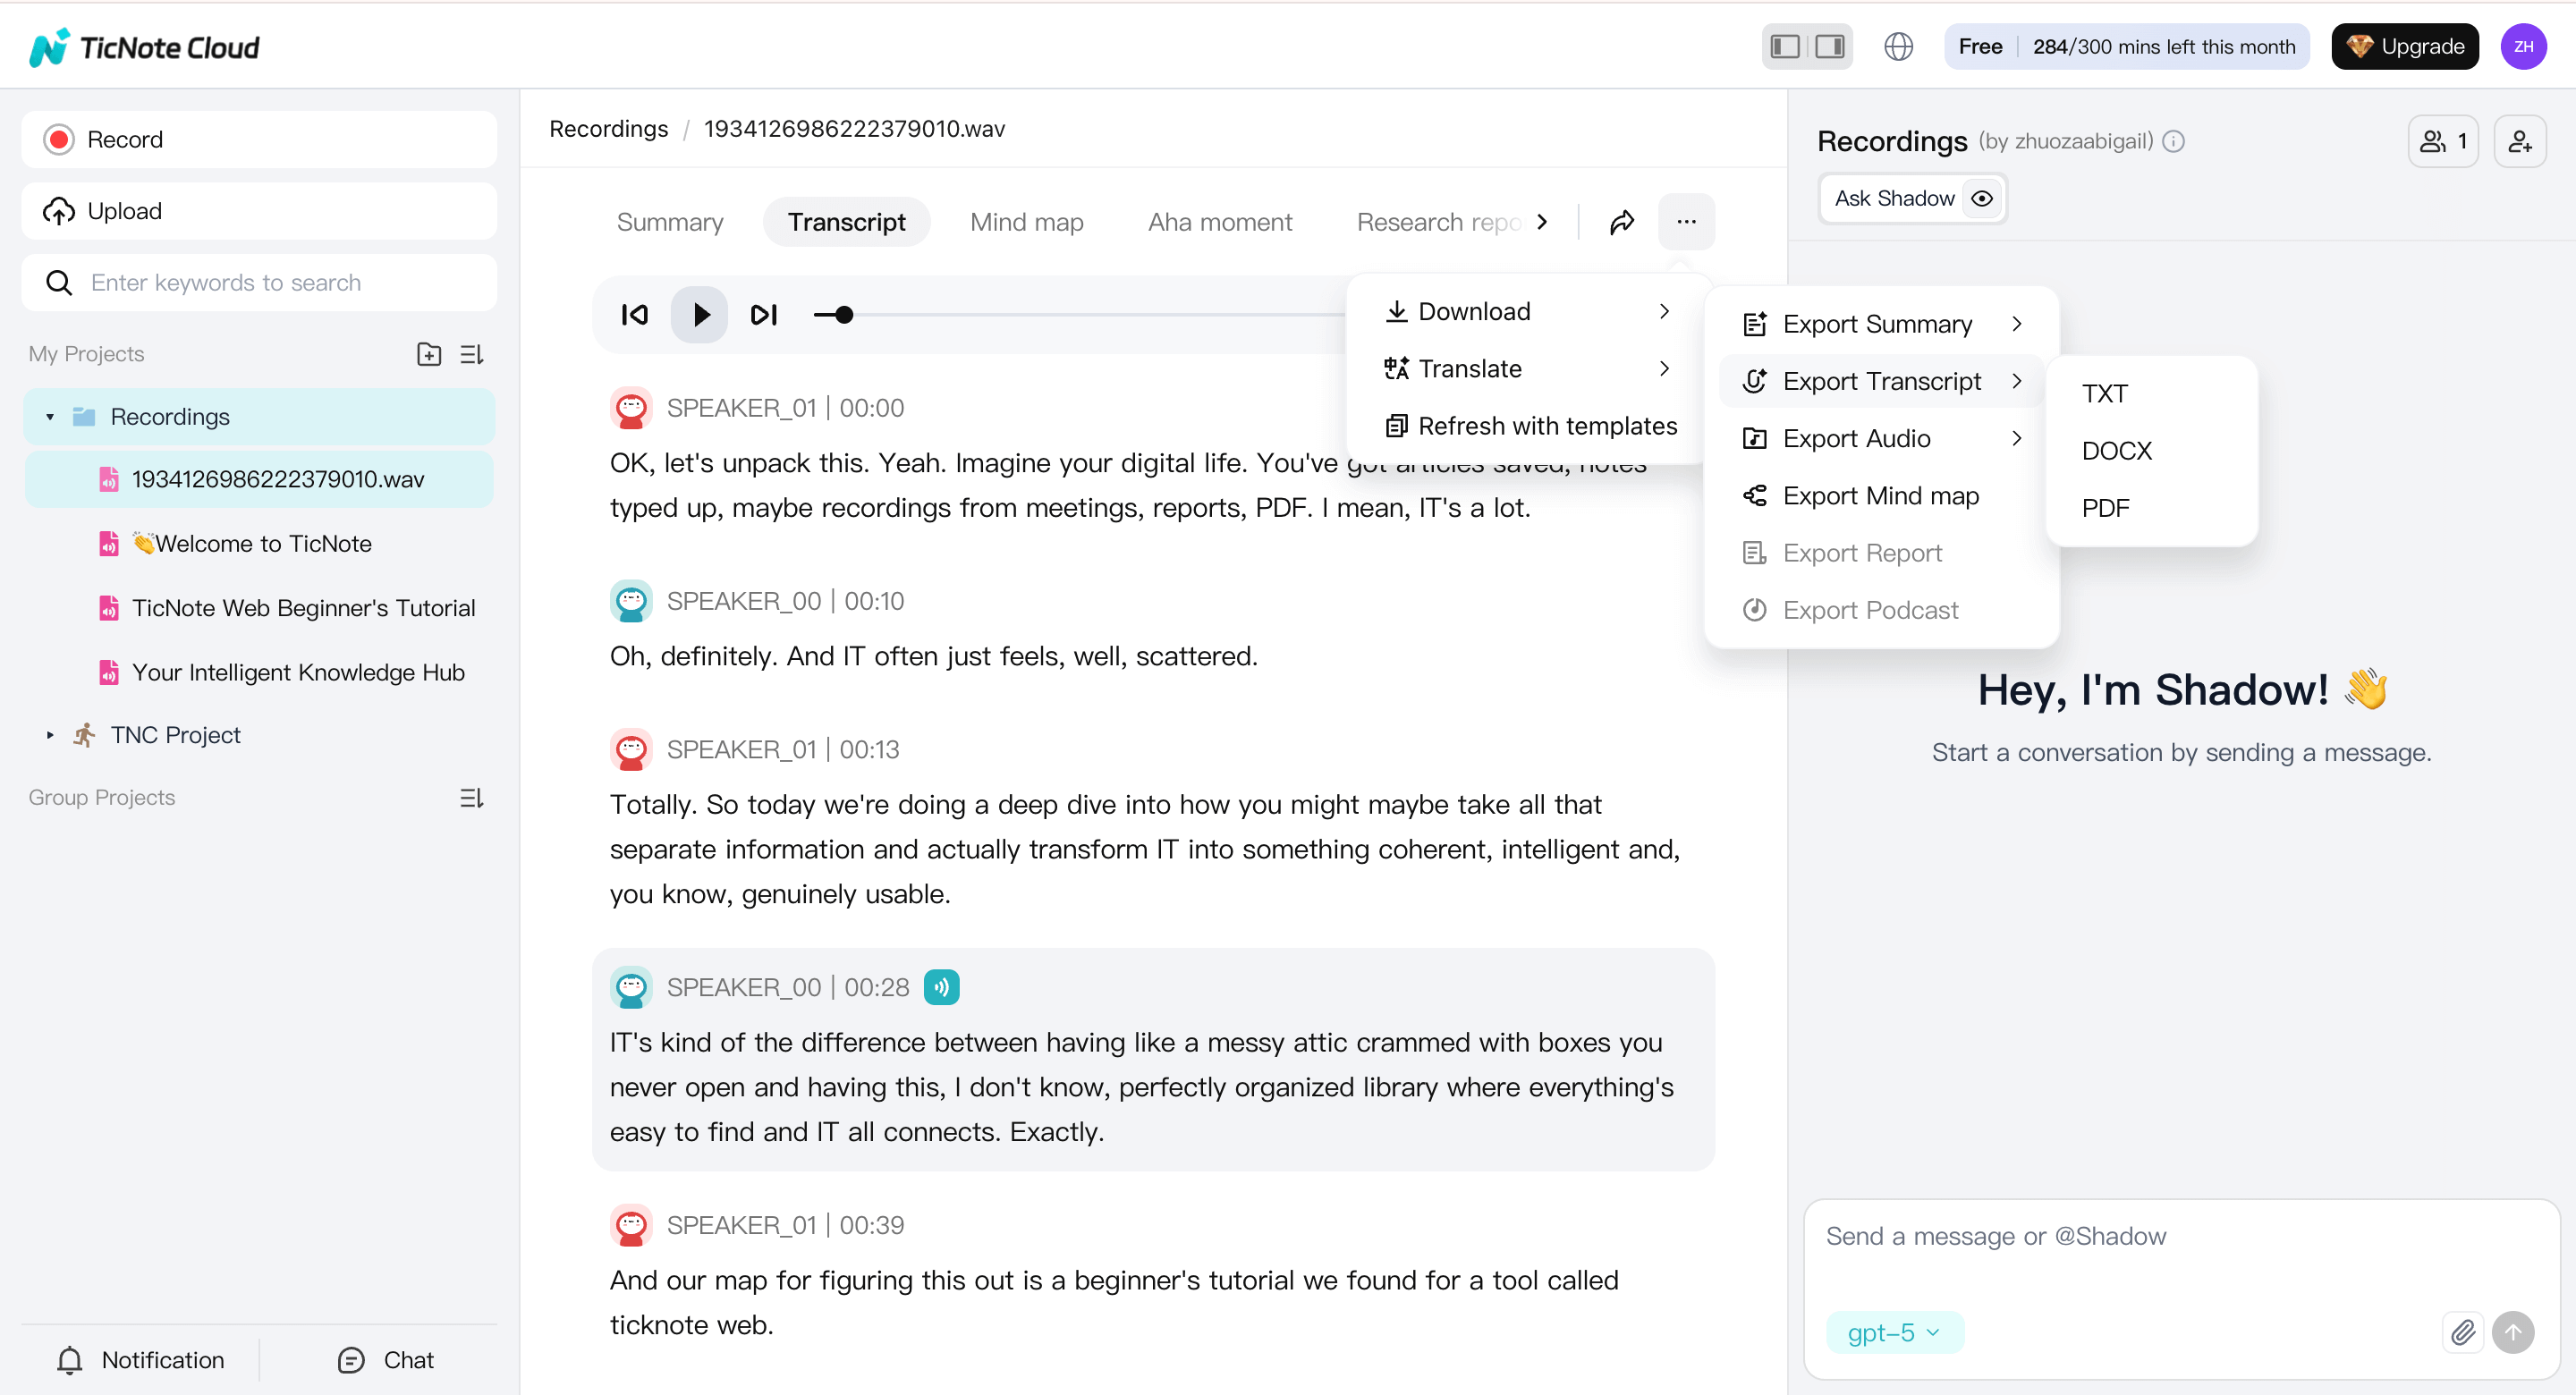
Task: Expand the TNC Project
Action: tap(49, 734)
